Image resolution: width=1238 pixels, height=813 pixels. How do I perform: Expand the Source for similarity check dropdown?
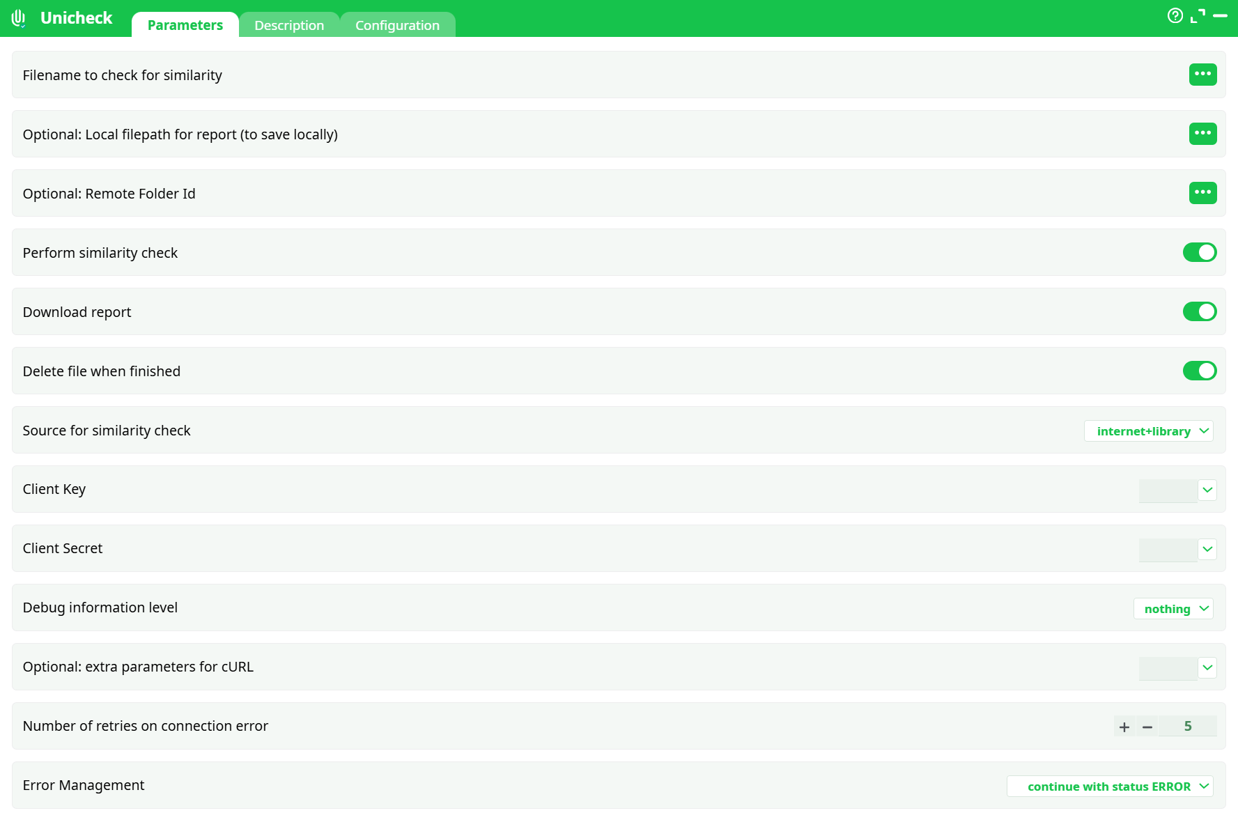point(1148,431)
